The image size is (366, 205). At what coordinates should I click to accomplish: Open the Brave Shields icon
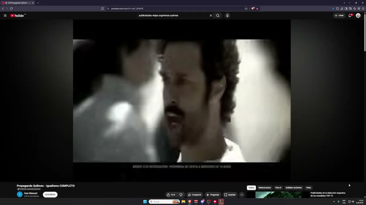(253, 9)
